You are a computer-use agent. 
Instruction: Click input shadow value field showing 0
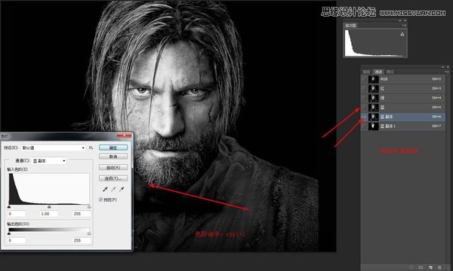(x=17, y=214)
